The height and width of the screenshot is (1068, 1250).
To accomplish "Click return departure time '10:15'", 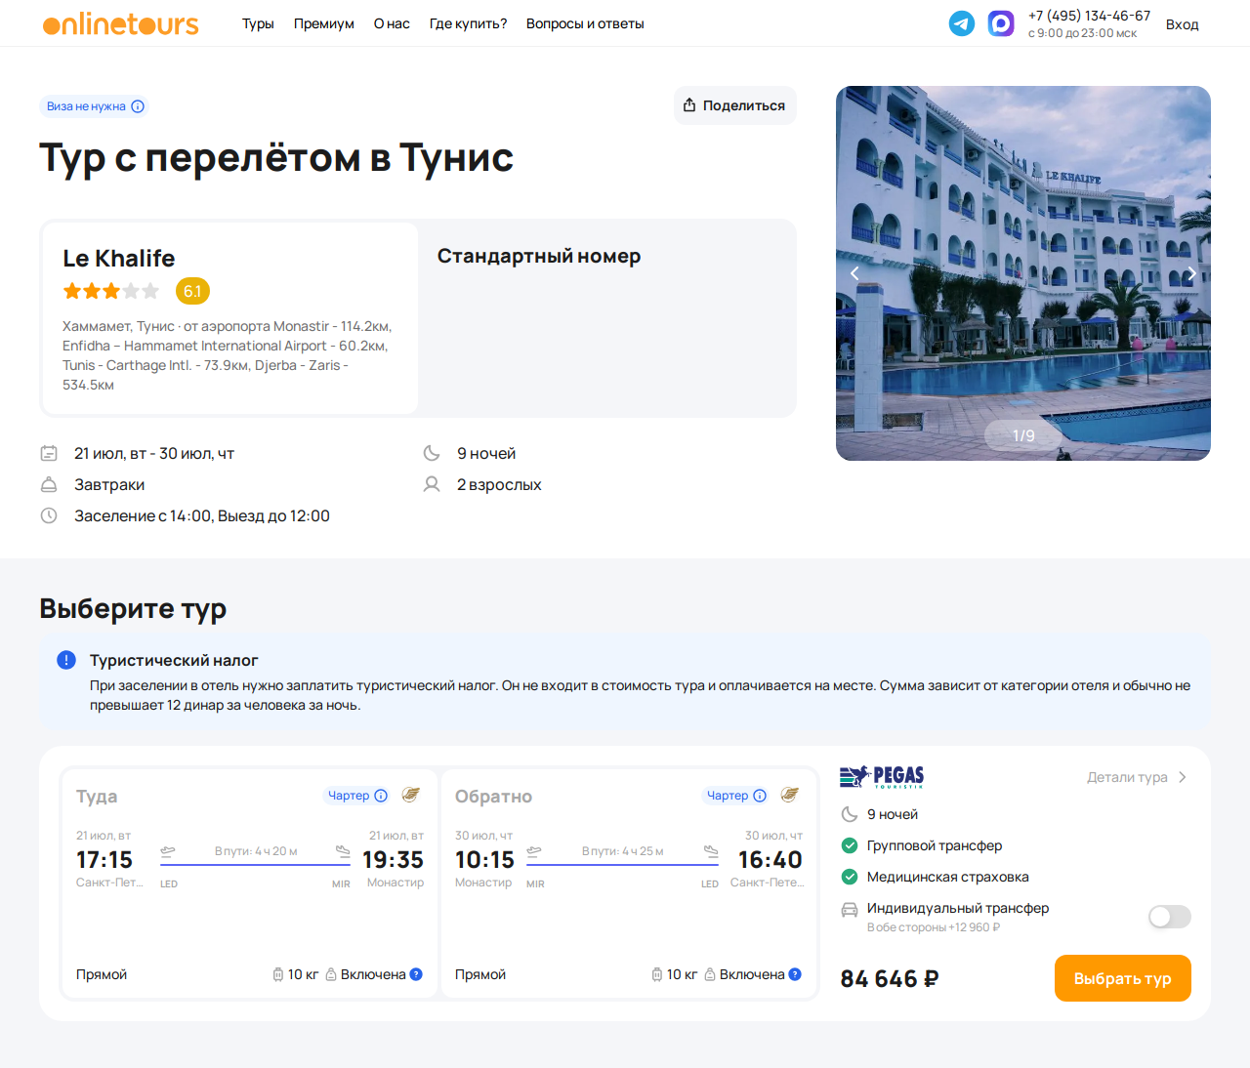I will [x=484, y=860].
